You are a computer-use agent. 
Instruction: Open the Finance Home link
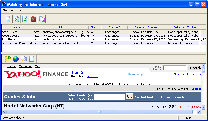pos(184,74)
